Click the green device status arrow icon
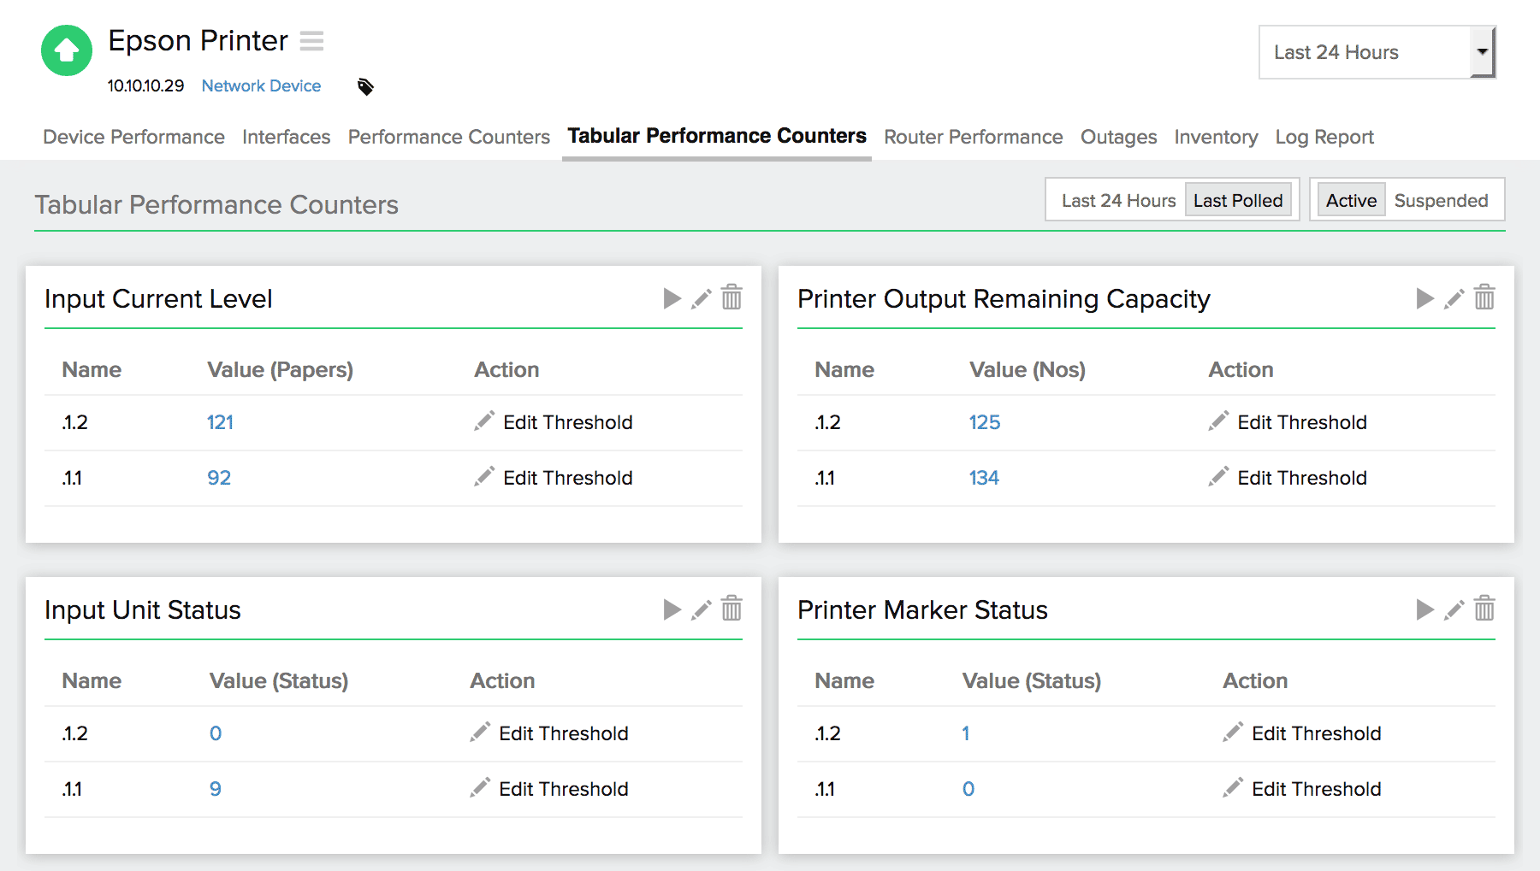The height and width of the screenshot is (871, 1540). (x=66, y=50)
